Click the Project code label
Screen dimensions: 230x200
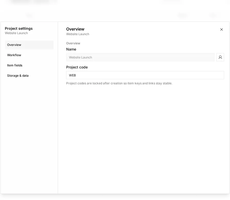(x=77, y=67)
